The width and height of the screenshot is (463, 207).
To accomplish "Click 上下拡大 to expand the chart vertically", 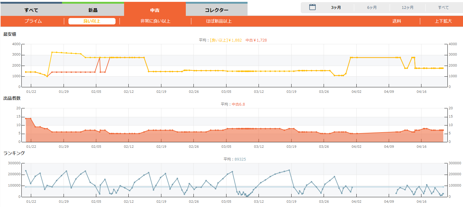I will click(443, 21).
